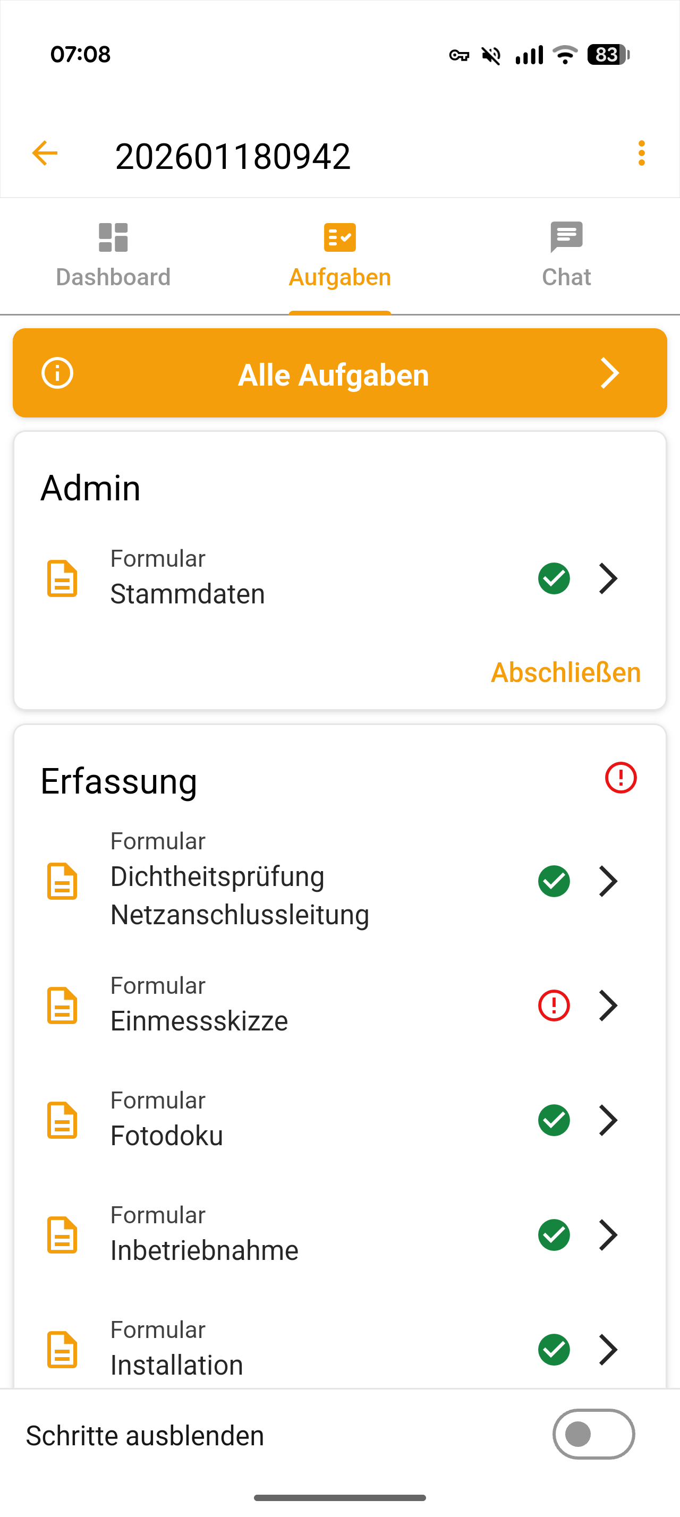Switch to the Chat tab
The width and height of the screenshot is (680, 1517).
pos(566,255)
